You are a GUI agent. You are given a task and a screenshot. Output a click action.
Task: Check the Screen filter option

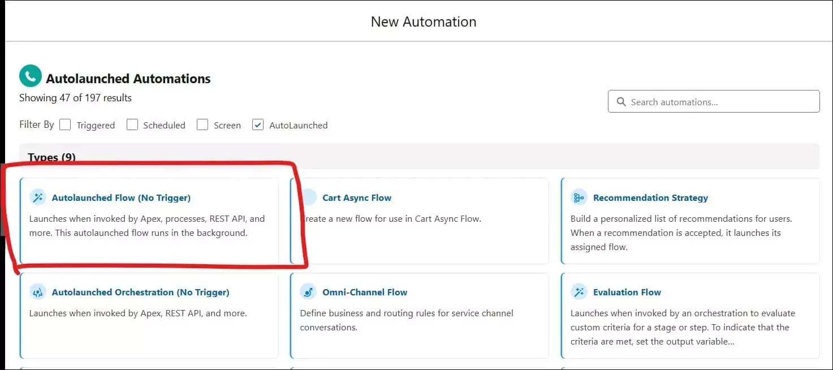point(202,124)
